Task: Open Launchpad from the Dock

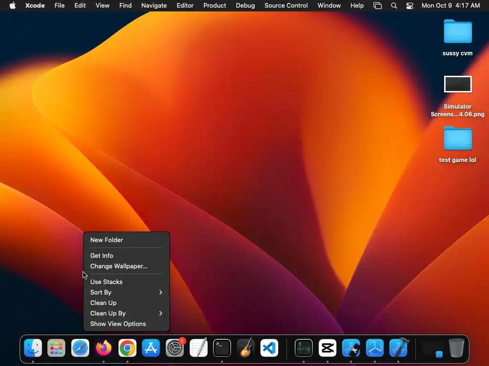Action: point(56,347)
